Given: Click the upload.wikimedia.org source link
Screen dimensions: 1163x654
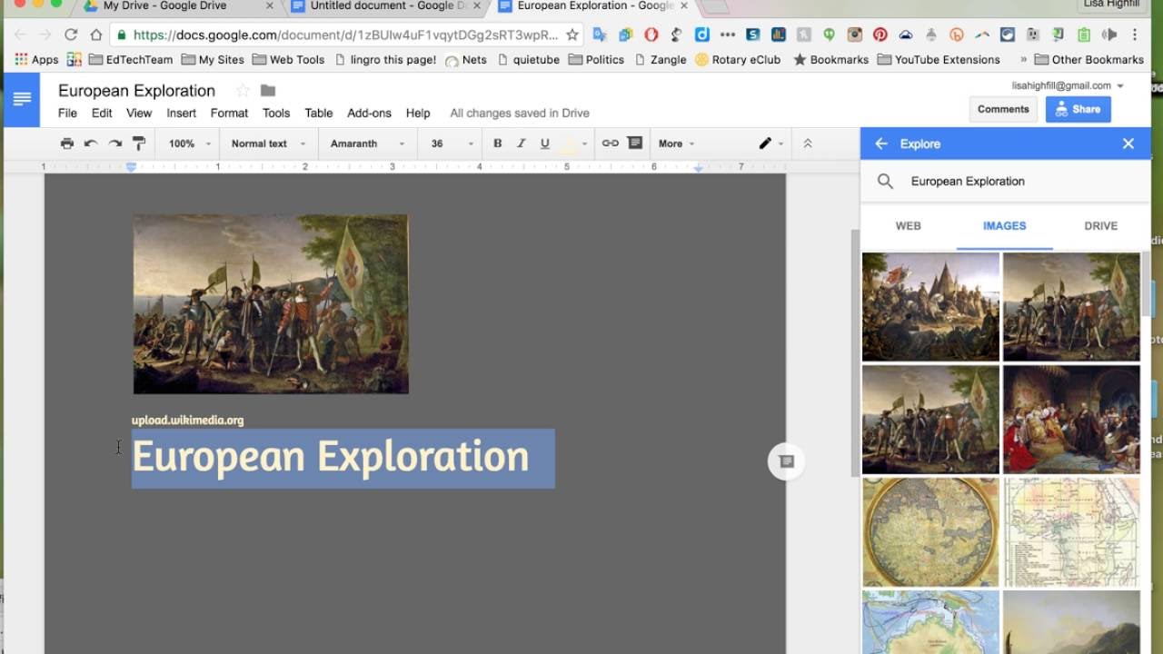Looking at the screenshot, I should pos(187,420).
